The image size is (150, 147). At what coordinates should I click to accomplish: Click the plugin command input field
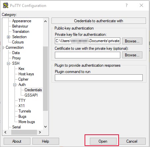[x=99, y=78]
